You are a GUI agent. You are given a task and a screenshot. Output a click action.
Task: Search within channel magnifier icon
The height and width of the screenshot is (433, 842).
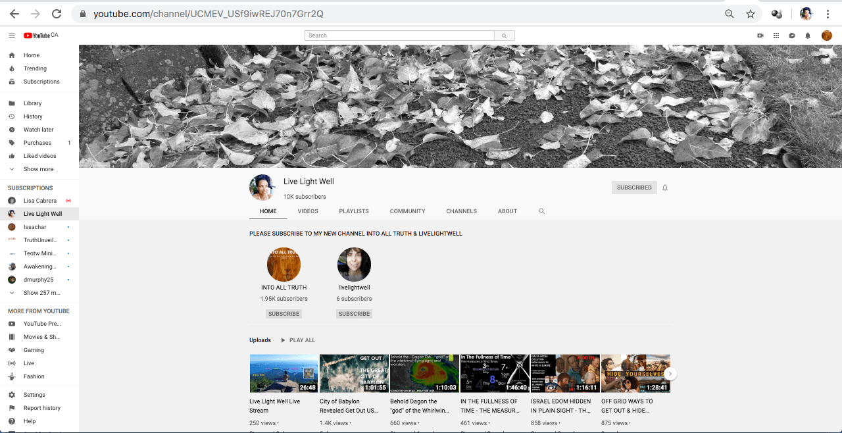[542, 211]
